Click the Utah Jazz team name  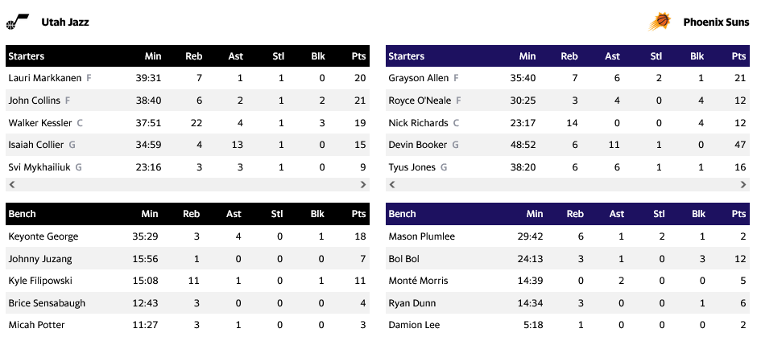click(65, 22)
